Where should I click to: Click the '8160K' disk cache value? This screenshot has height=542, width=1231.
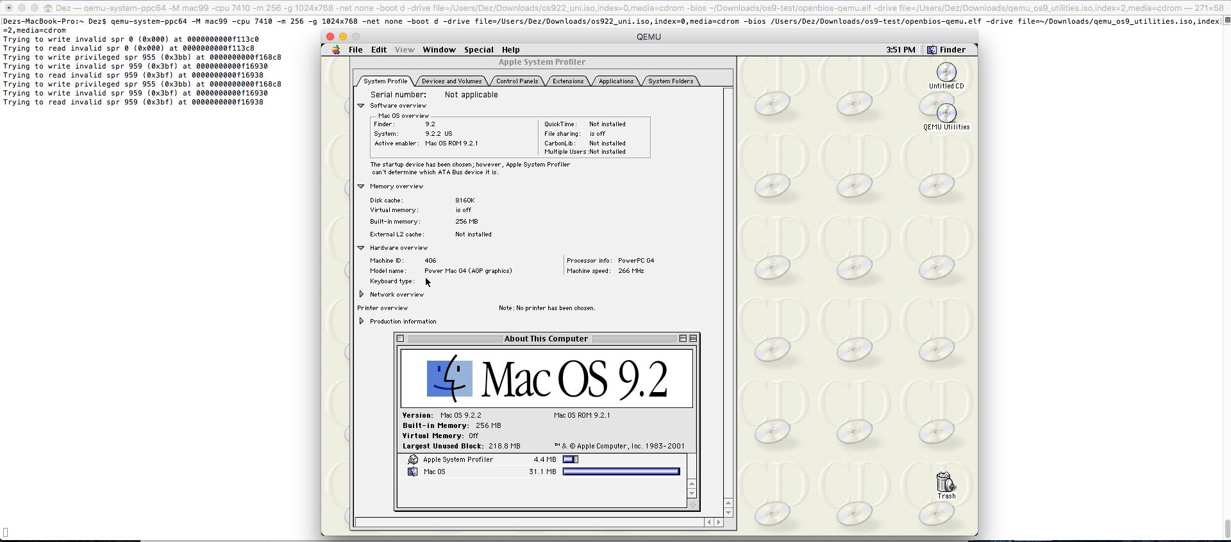coord(465,201)
